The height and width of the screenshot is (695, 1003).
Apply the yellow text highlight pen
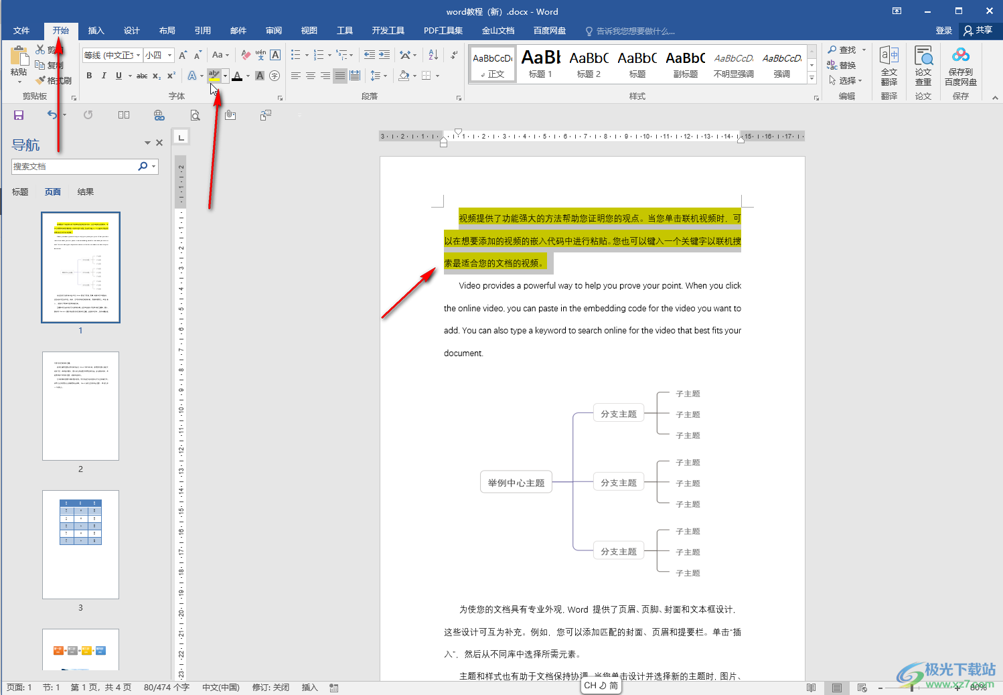click(x=214, y=76)
